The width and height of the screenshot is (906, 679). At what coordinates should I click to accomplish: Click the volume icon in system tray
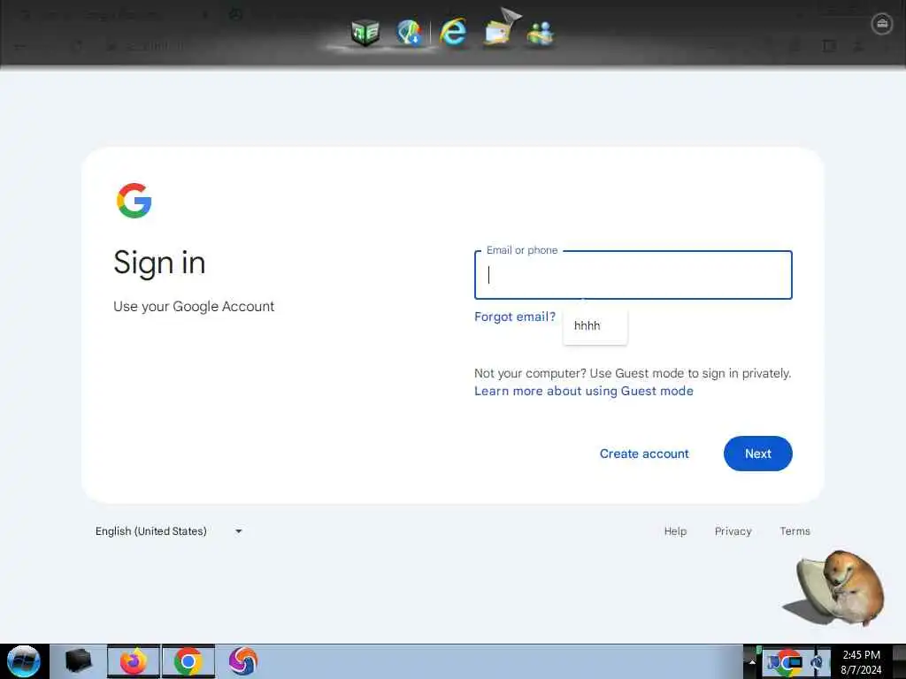tap(818, 662)
